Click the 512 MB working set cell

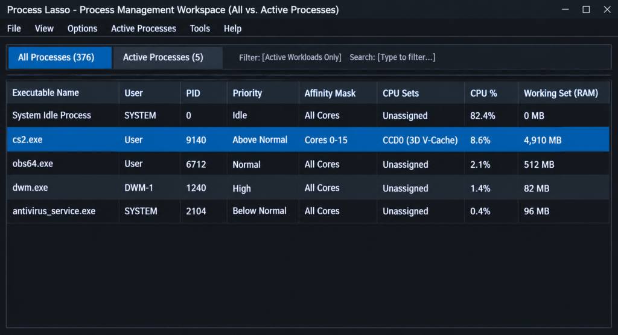[539, 164]
